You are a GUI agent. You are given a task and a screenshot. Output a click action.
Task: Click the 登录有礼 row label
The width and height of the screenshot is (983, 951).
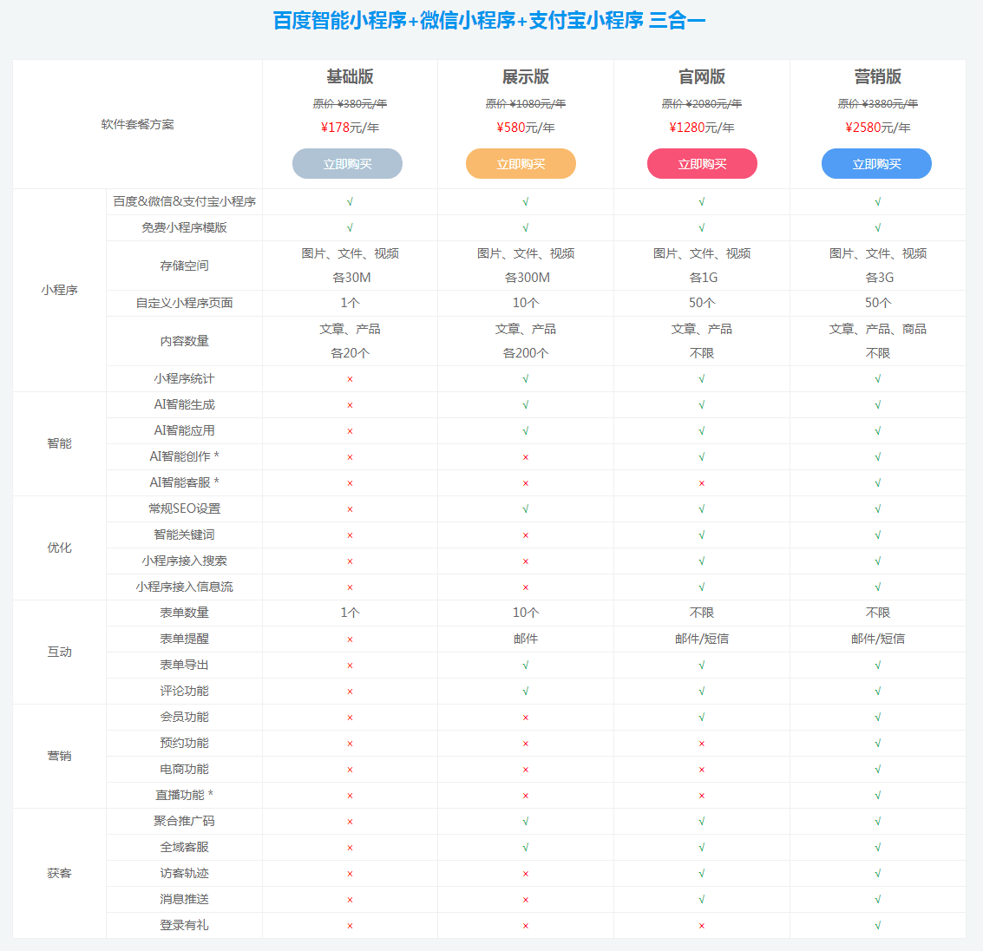click(x=184, y=925)
